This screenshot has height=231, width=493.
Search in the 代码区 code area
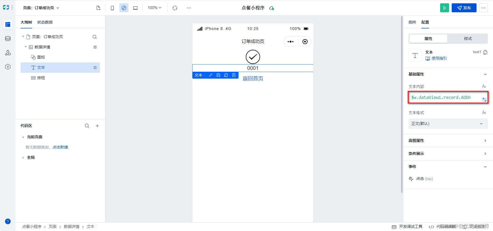pos(87,126)
